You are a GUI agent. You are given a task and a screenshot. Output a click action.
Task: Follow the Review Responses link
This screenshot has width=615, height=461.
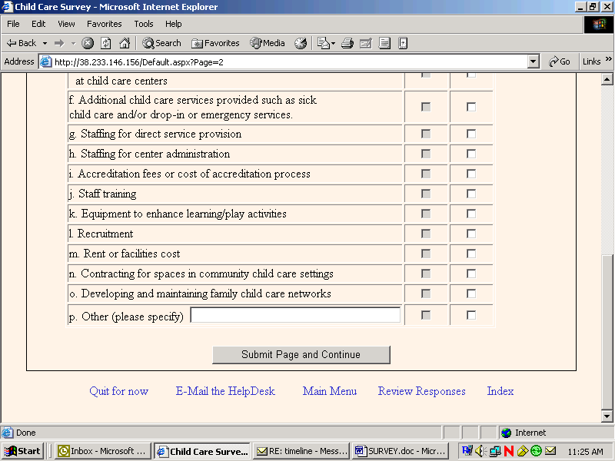tap(421, 391)
